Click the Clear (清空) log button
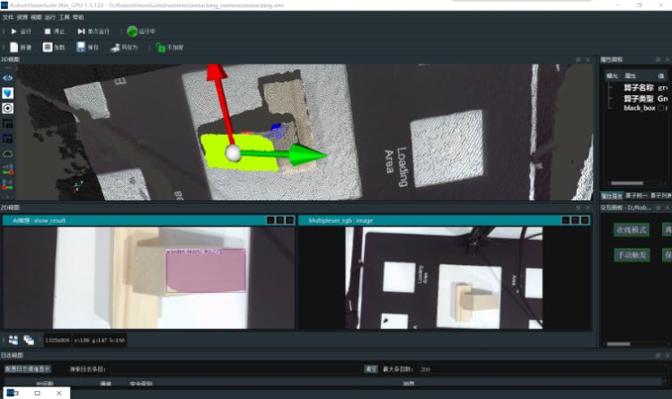This screenshot has height=399, width=672. click(x=370, y=368)
